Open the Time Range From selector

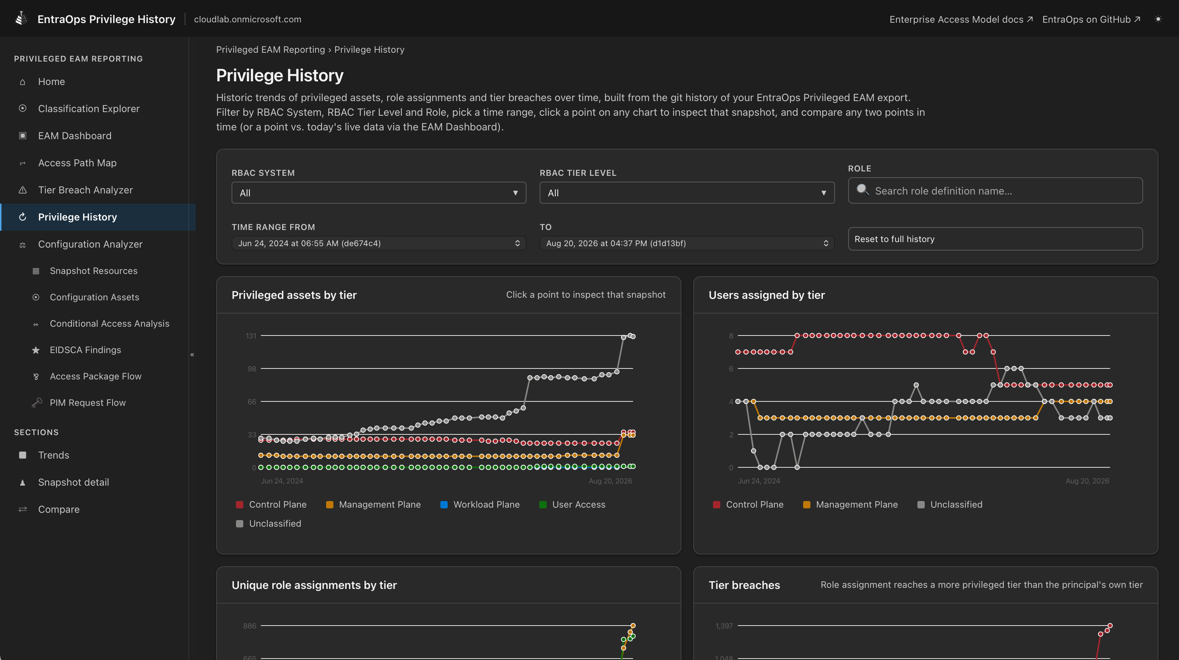tap(378, 243)
